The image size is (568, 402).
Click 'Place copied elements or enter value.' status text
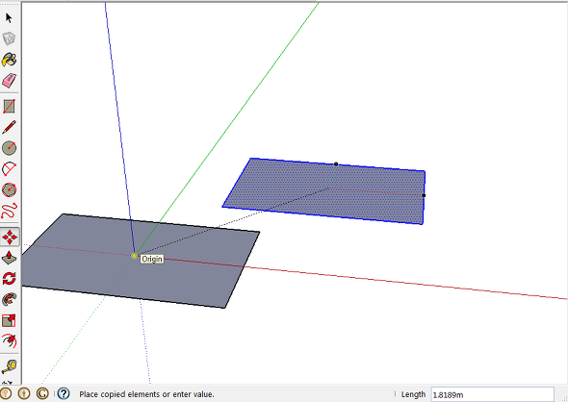pos(146,394)
